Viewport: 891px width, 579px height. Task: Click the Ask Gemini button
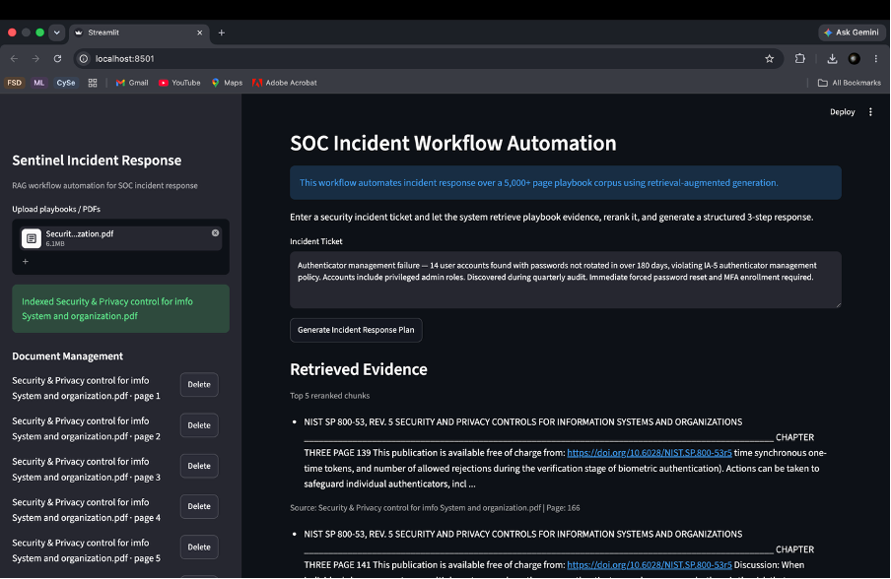click(852, 32)
